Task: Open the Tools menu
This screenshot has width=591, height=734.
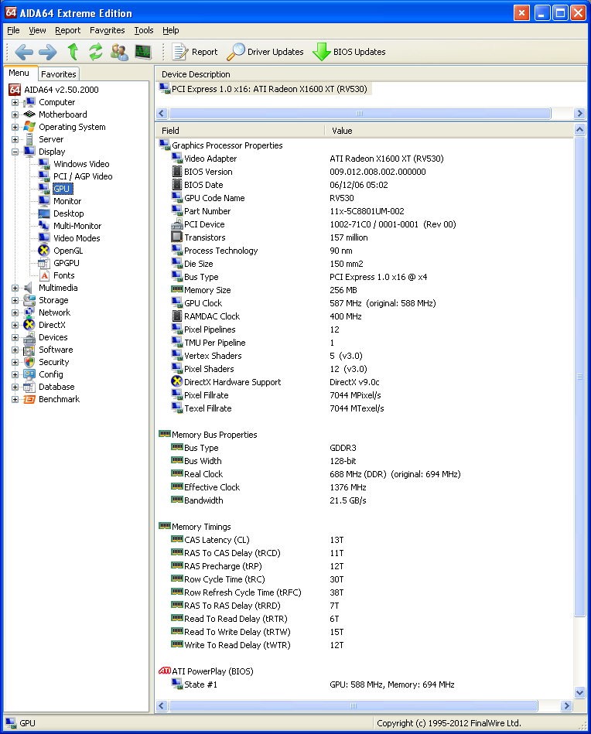Action: point(144,30)
